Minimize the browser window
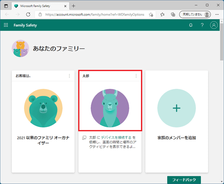This screenshot has height=184, width=224. pyautogui.click(x=196, y=5)
